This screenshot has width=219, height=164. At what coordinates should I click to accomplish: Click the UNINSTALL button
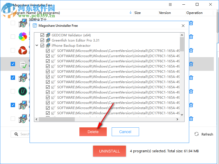click(x=109, y=151)
